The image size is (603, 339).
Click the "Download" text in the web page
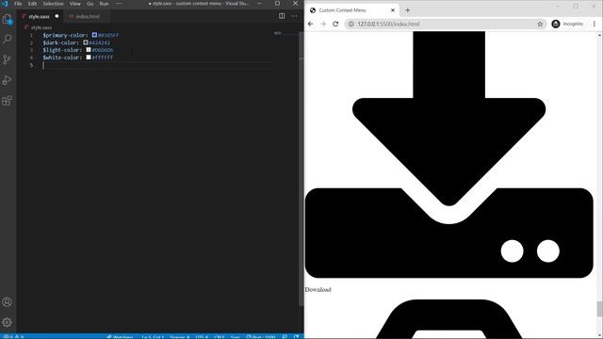pyautogui.click(x=318, y=290)
